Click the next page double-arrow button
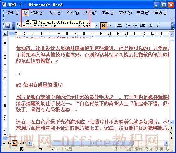176x153 pixels. coord(171,138)
